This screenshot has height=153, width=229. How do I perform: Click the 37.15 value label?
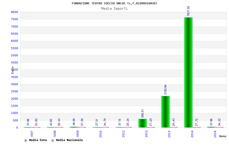(120, 122)
